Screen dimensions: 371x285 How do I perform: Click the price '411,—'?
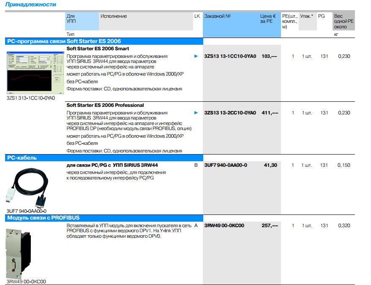270,113
